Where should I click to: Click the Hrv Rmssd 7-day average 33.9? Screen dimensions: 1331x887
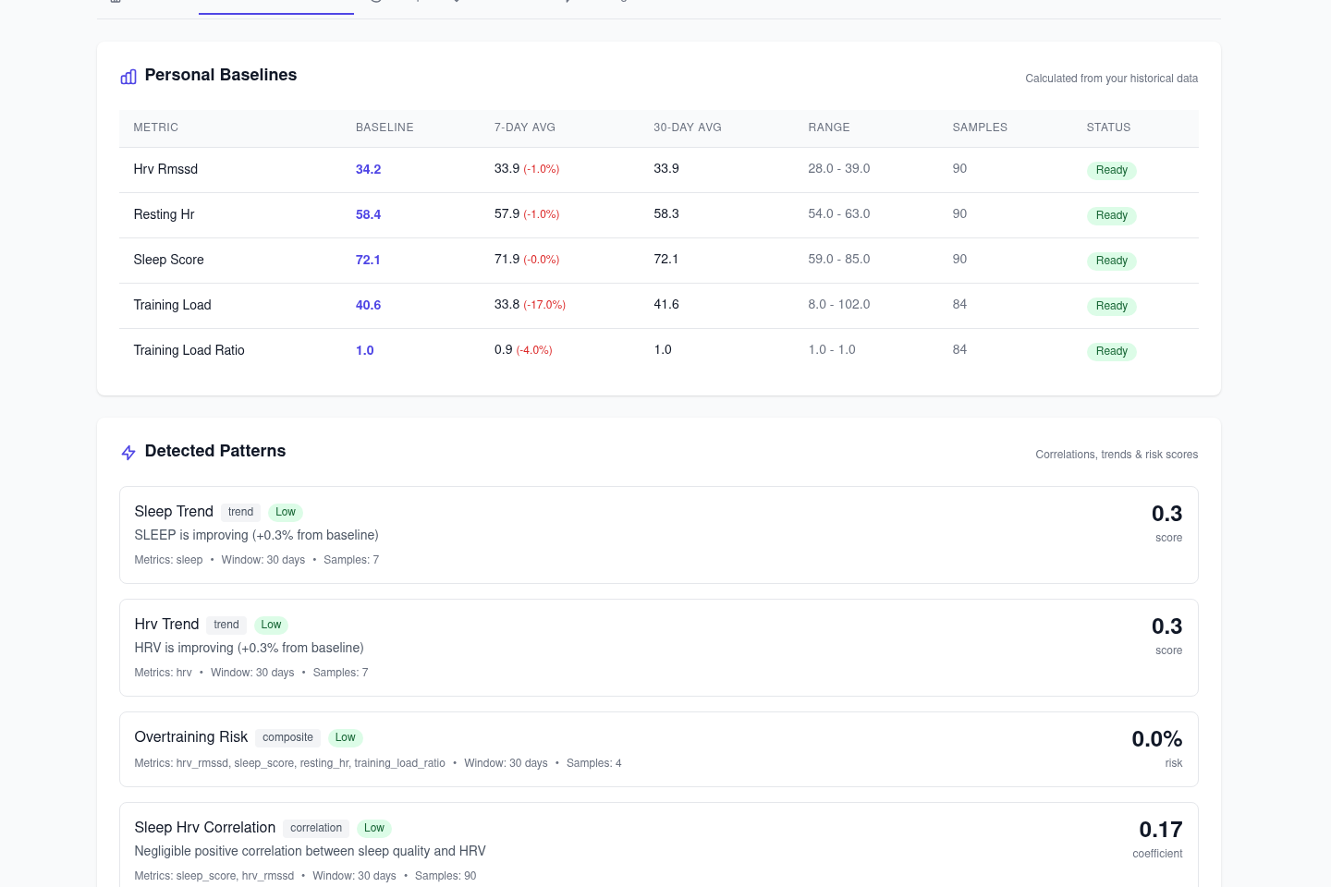tap(507, 168)
